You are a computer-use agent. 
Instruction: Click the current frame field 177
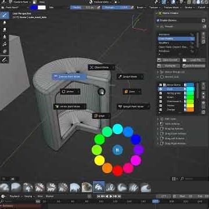click(164, 196)
